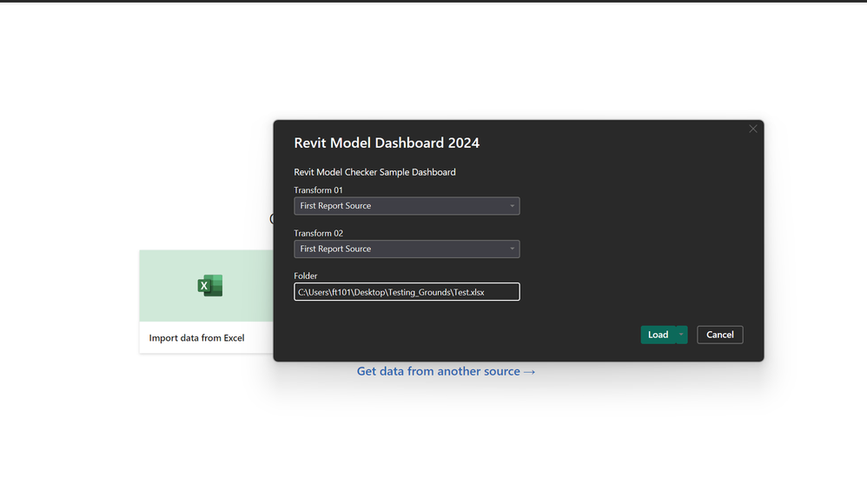The width and height of the screenshot is (867, 485).
Task: Expand the Load button's dropdown arrow
Action: click(x=681, y=335)
